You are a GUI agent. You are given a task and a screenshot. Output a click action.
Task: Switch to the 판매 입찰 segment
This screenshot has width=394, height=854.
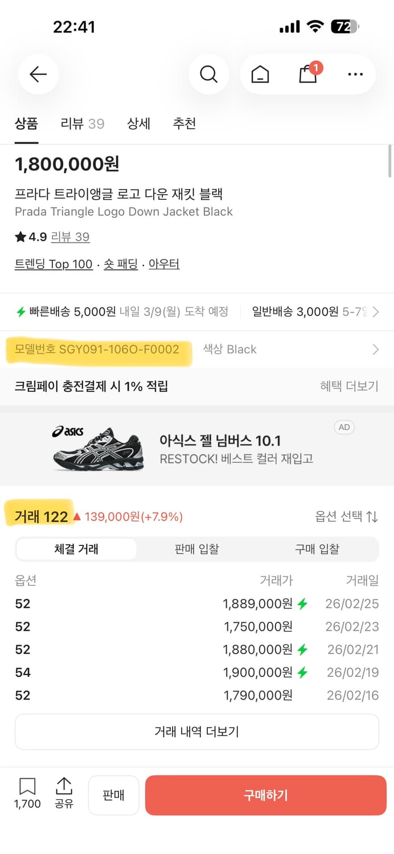pyautogui.click(x=196, y=549)
